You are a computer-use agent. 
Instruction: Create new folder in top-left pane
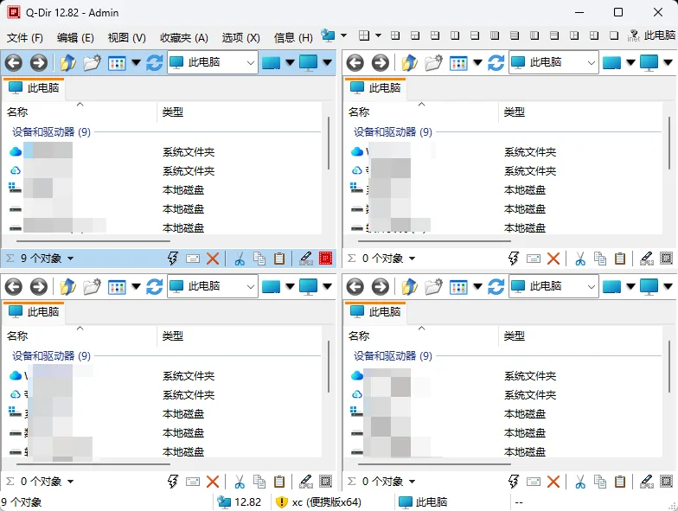pyautogui.click(x=92, y=62)
